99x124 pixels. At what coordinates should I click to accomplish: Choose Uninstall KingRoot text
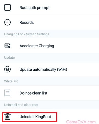[35, 117]
